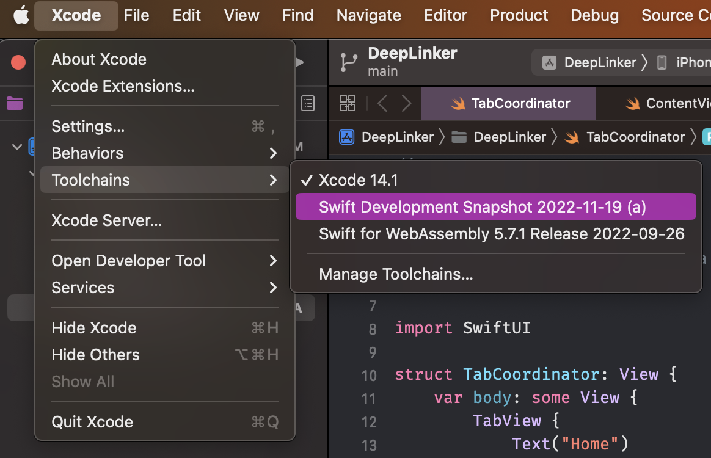711x458 pixels.
Task: Click the red close window button
Action: click(x=18, y=62)
